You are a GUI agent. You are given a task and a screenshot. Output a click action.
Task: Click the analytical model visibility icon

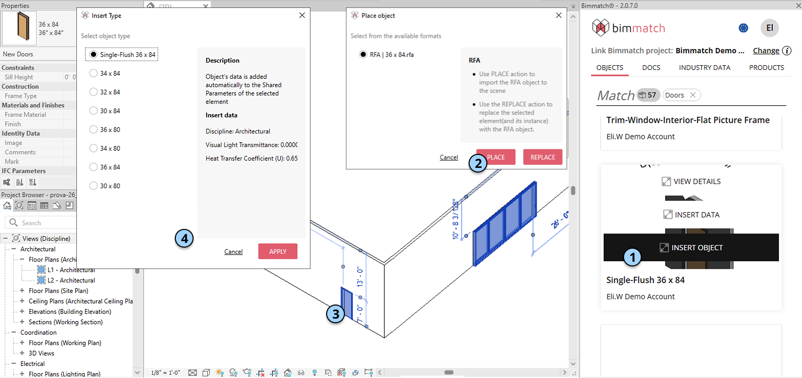point(342,373)
